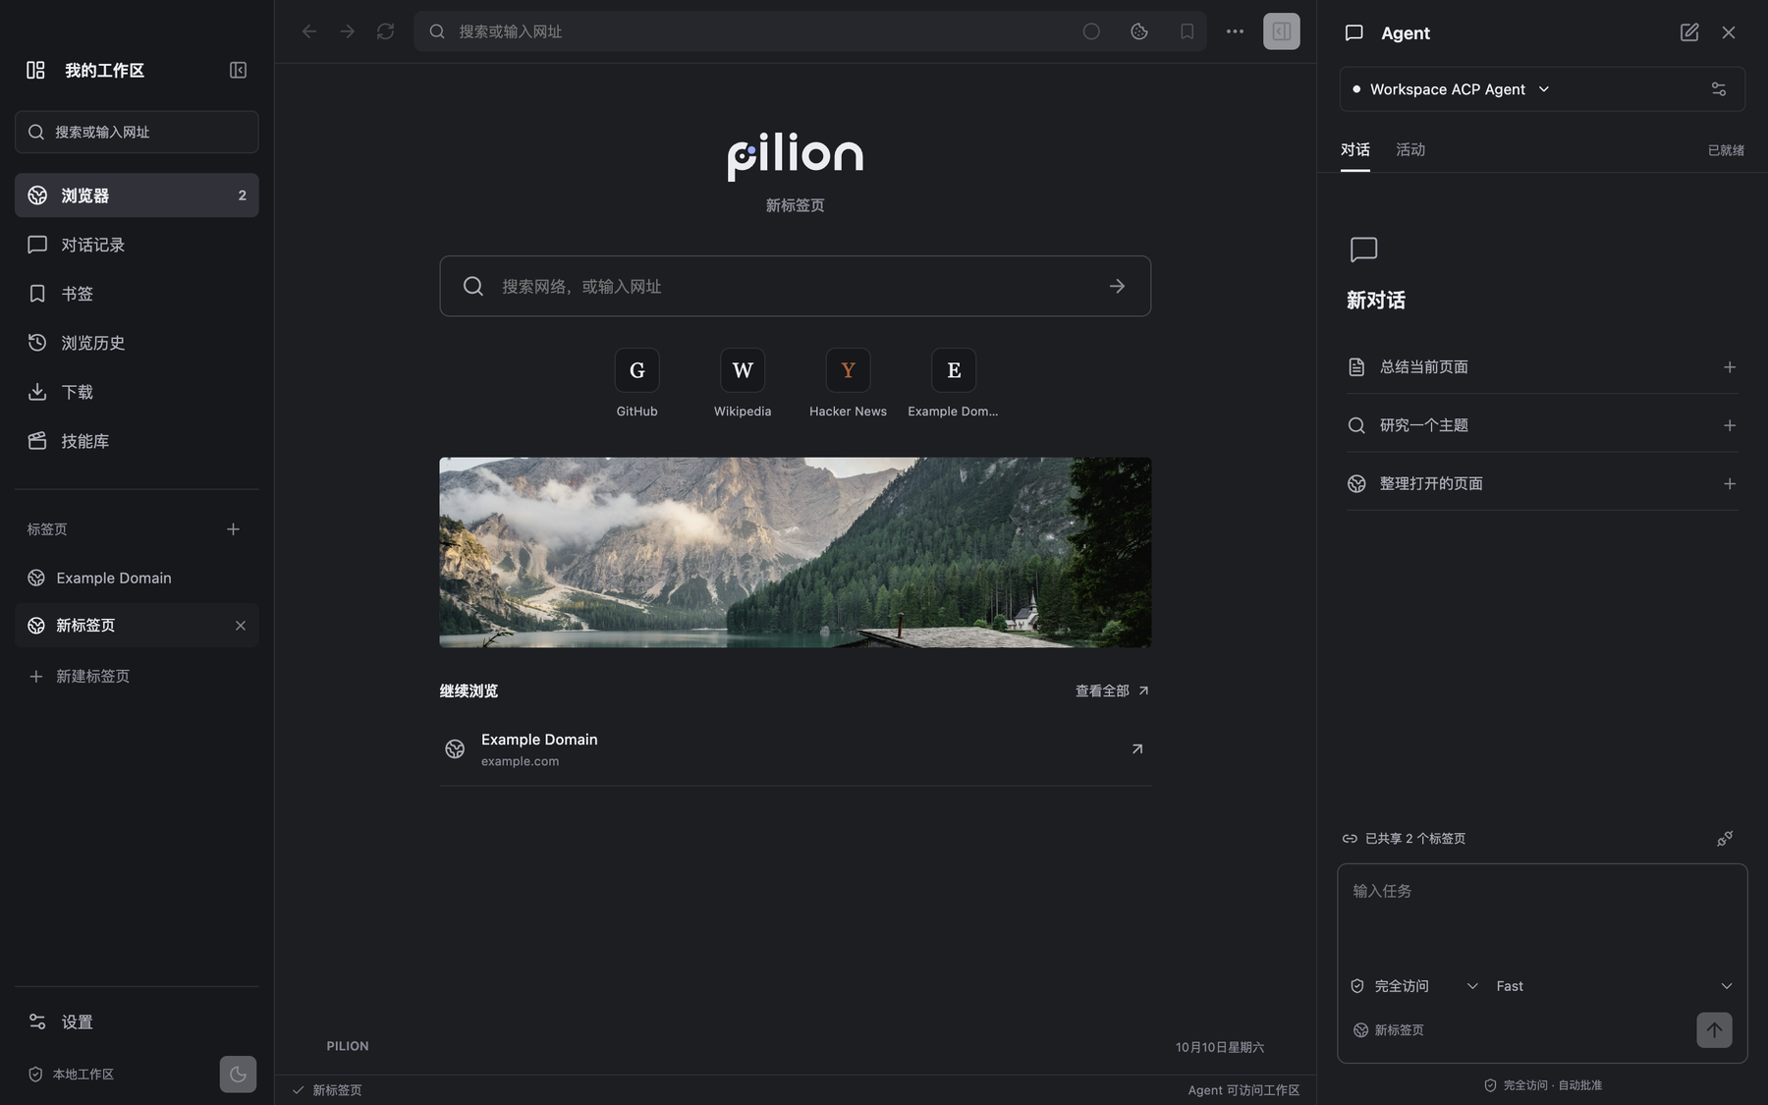Open the Example Domain shortcut tile
This screenshot has width=1768, height=1105.
click(x=953, y=383)
